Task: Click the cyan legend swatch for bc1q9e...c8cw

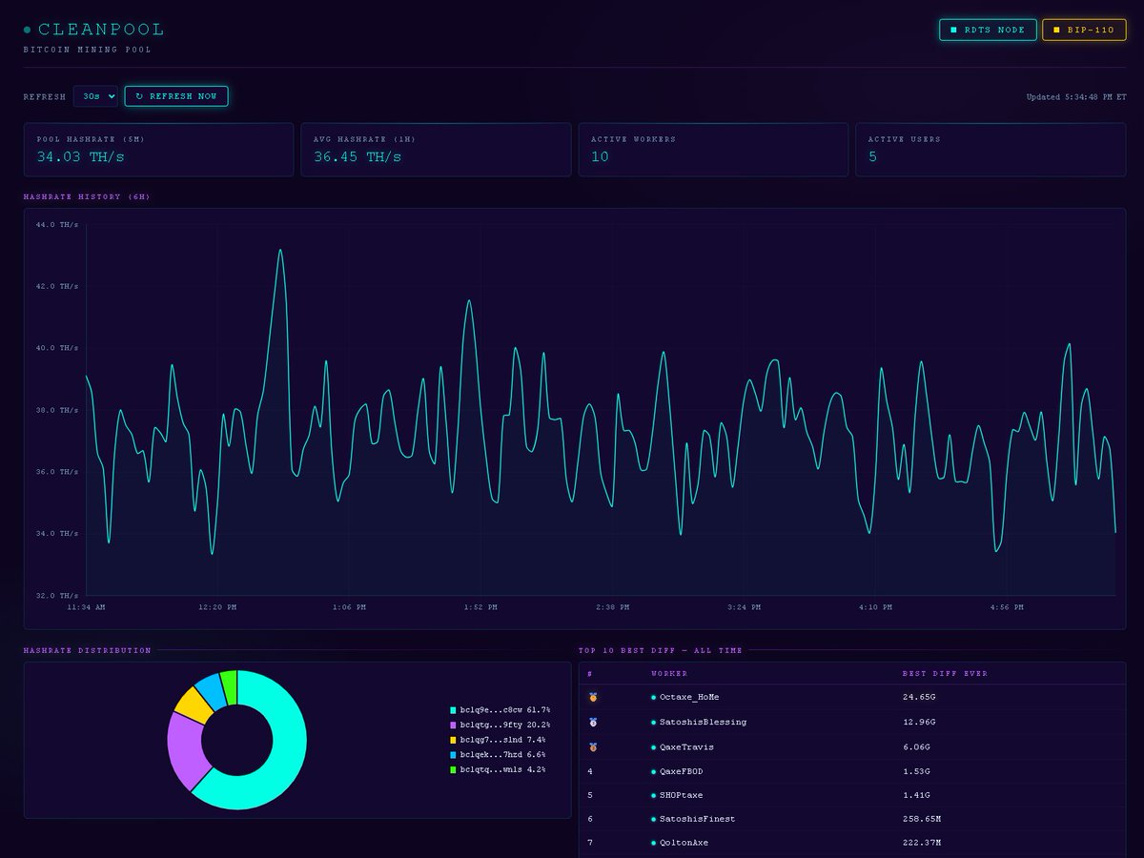Action: [x=453, y=710]
